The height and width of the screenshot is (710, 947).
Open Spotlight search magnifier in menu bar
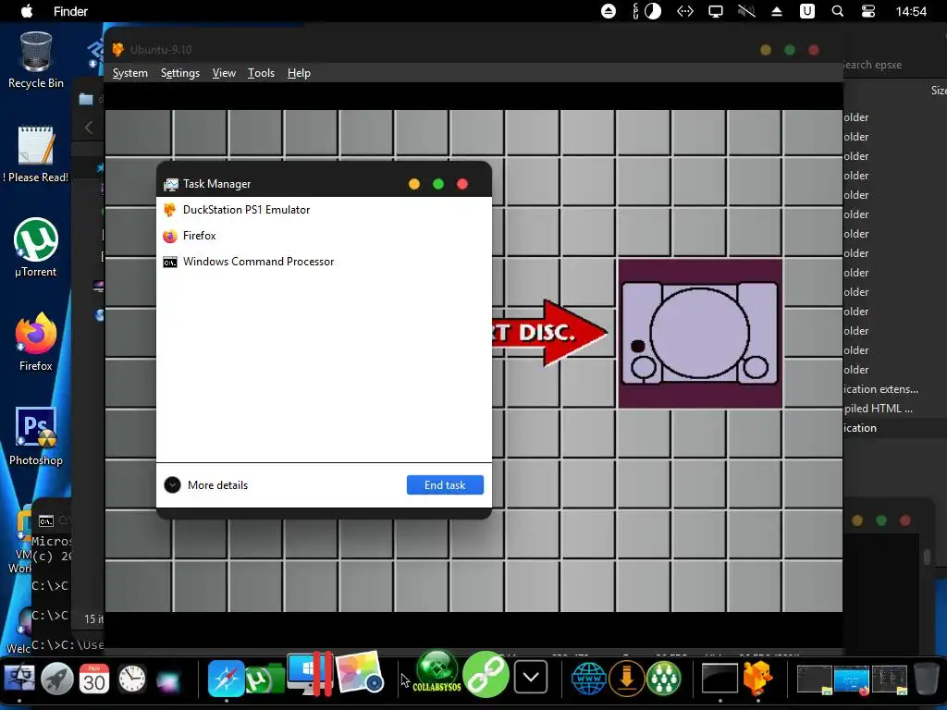[x=838, y=11]
